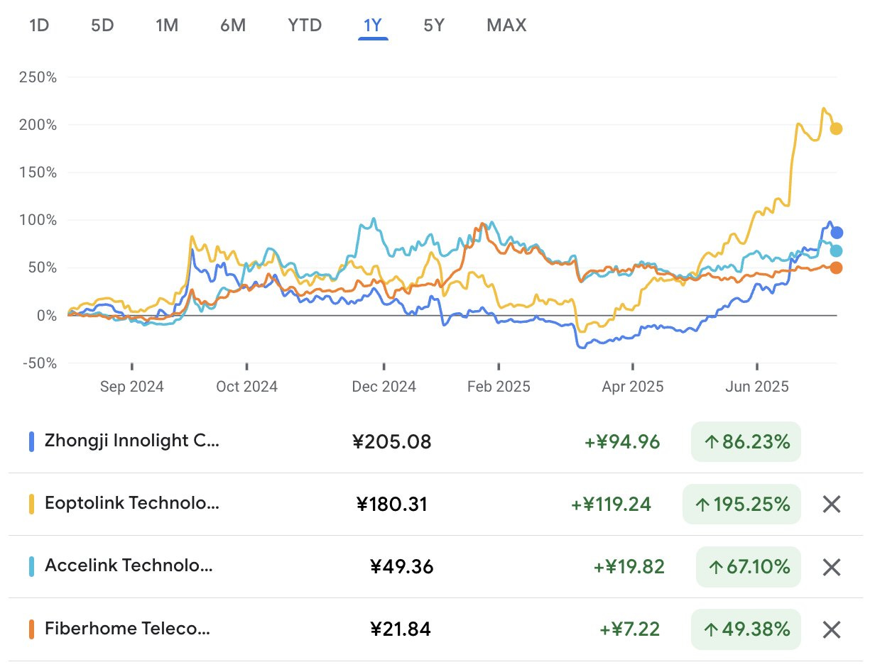This screenshot has width=875, height=667.
Task: Click the 200% y-axis label
Action: (38, 124)
